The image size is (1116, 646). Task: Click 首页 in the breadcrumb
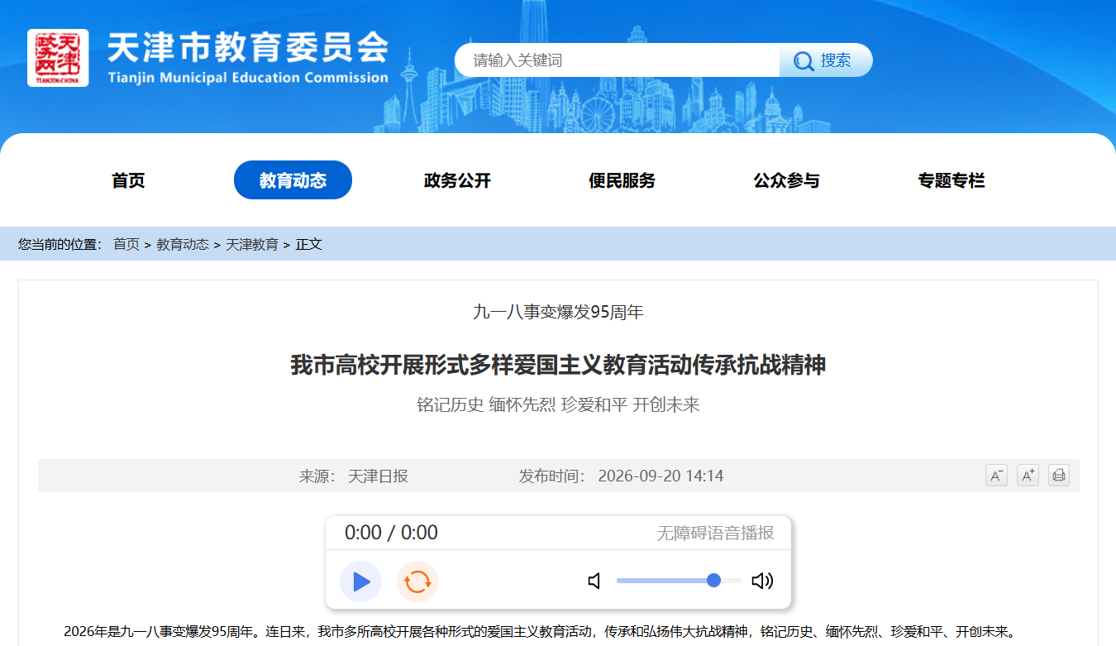point(126,244)
